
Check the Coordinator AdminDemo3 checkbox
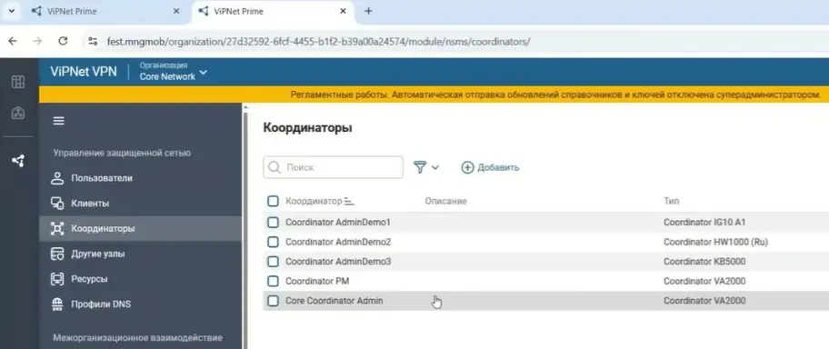point(273,262)
